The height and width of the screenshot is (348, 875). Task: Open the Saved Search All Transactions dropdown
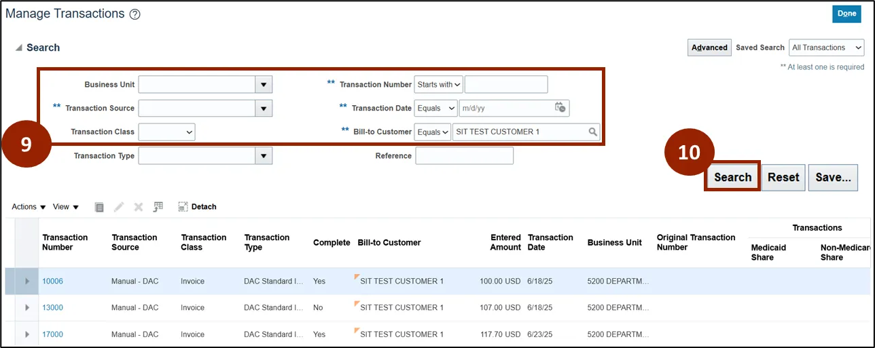pos(826,47)
